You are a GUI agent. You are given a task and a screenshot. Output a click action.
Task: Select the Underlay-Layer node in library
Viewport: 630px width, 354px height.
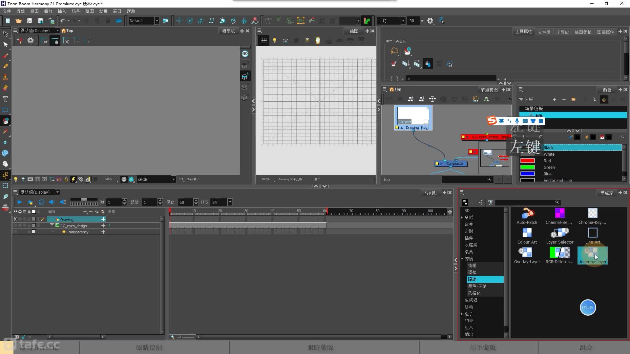point(592,255)
